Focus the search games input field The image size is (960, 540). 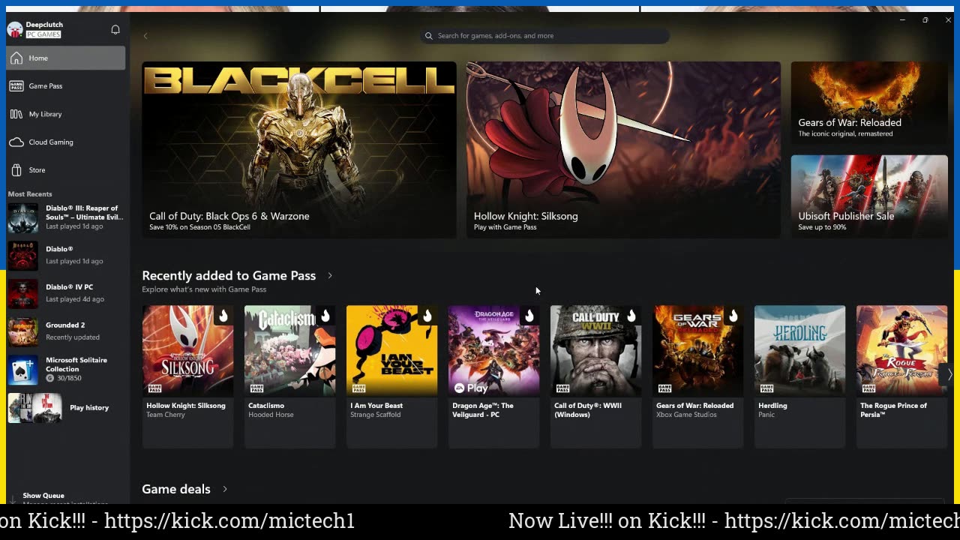(x=544, y=36)
